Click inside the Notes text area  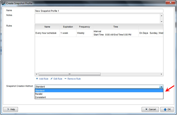pos(98,19)
